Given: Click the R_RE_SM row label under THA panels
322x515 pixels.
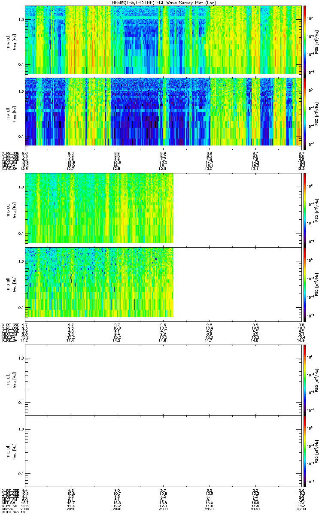Looking at the screenshot, I should [9, 169].
